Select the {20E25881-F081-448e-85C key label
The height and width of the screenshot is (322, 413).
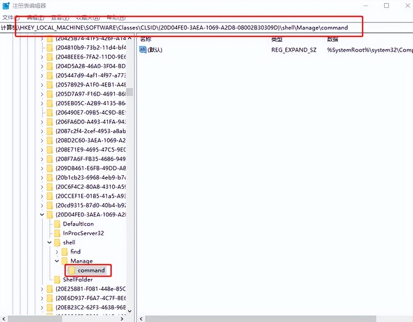91,289
